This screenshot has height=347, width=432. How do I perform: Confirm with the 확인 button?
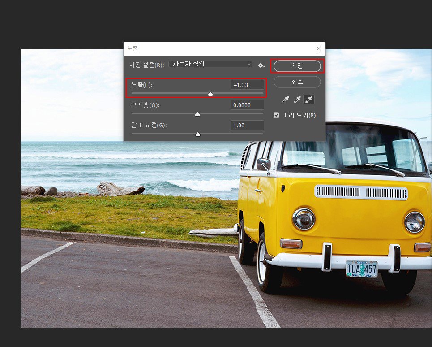click(297, 66)
